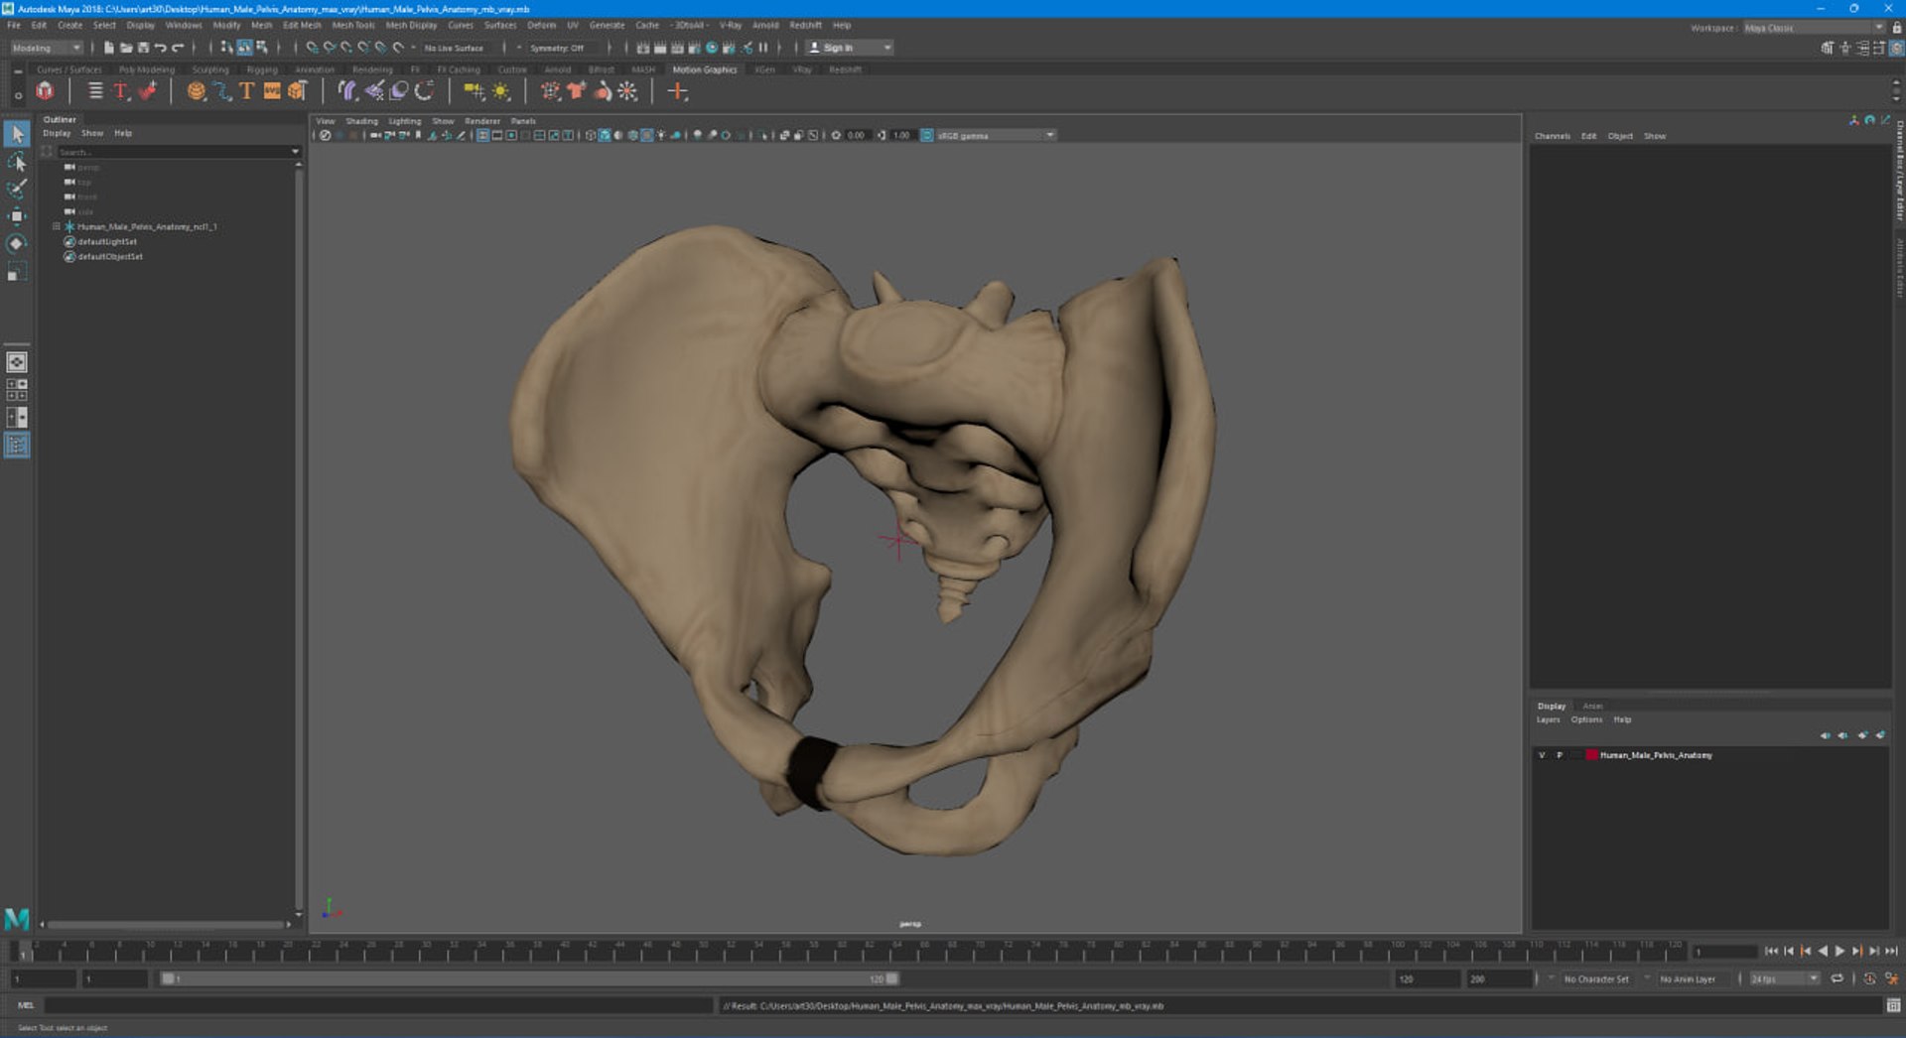Switch to single perspective view layout

(x=17, y=362)
